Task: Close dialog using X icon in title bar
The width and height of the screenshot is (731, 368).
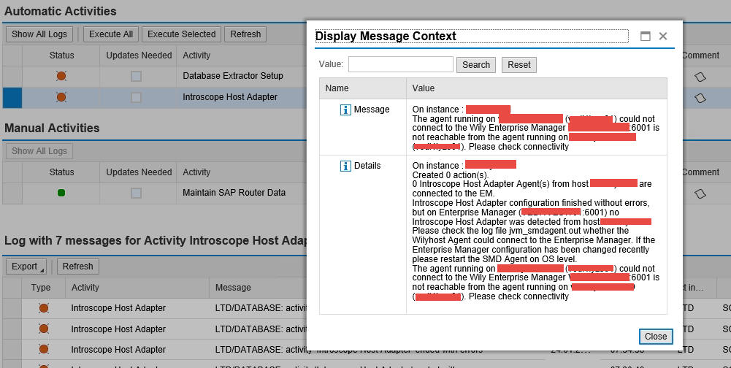Action: [x=663, y=36]
